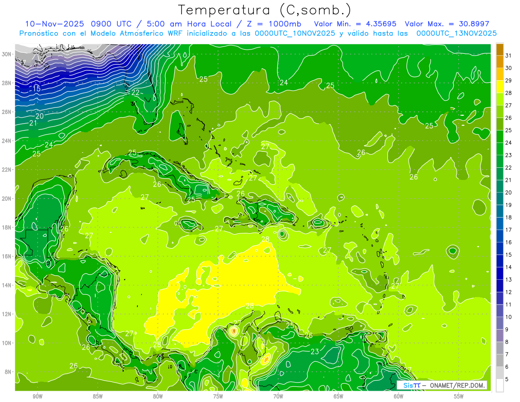The width and height of the screenshot is (520, 402).
Task: Select the '26N' latitude axis label
Action: [6, 111]
